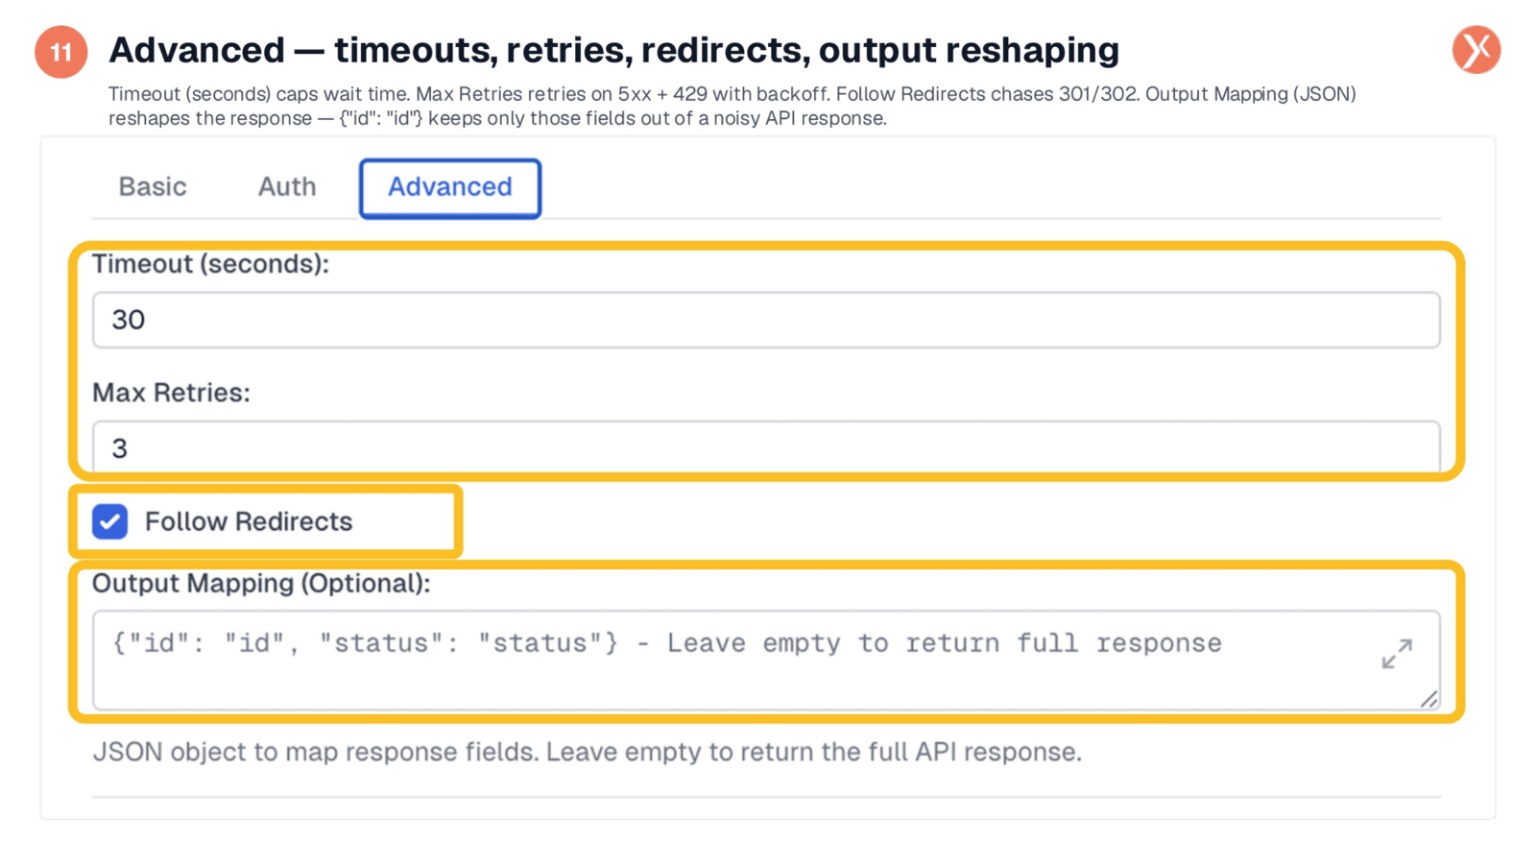Click into the Max Retries field

(766, 446)
